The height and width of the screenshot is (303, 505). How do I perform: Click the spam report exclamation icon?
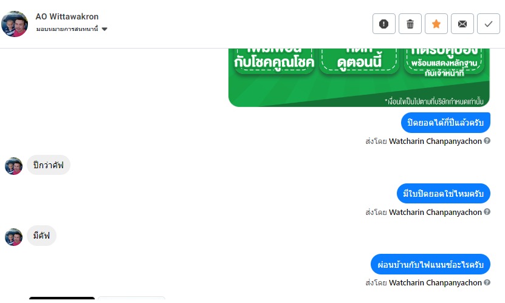coord(383,24)
